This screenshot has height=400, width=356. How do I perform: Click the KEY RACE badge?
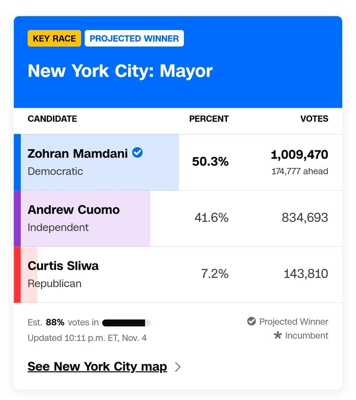click(x=54, y=38)
